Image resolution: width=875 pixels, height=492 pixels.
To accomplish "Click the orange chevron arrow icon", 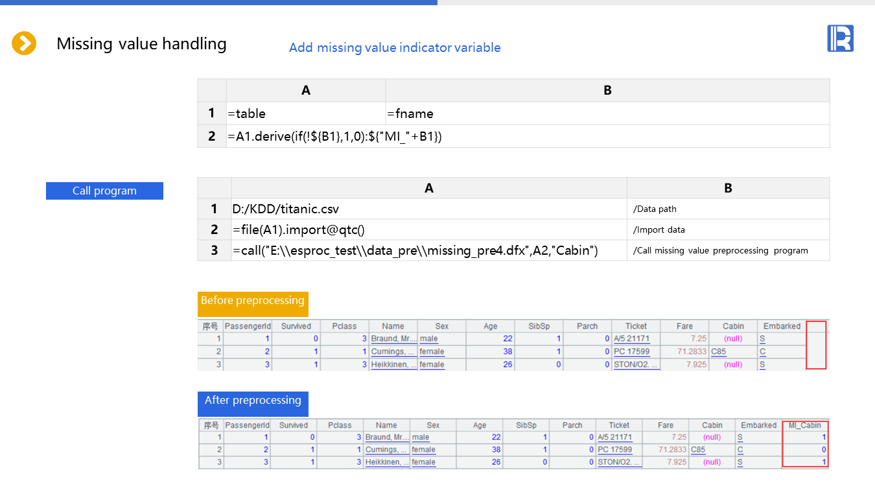I will [x=24, y=43].
